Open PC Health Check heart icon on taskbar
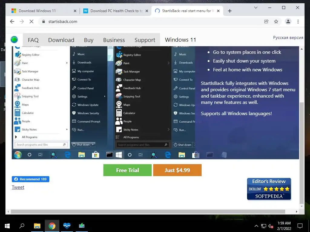Viewport: 310px width, 232px height. (67, 226)
